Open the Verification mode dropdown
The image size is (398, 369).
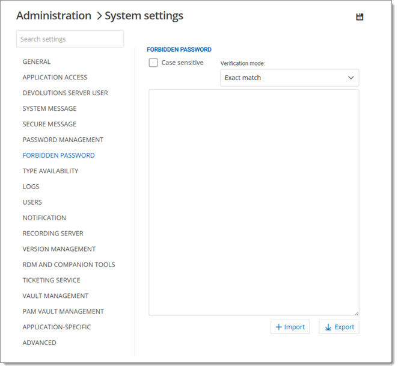289,78
